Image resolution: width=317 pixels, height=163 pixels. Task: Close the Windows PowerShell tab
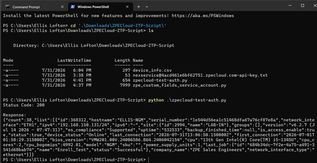[127, 7]
